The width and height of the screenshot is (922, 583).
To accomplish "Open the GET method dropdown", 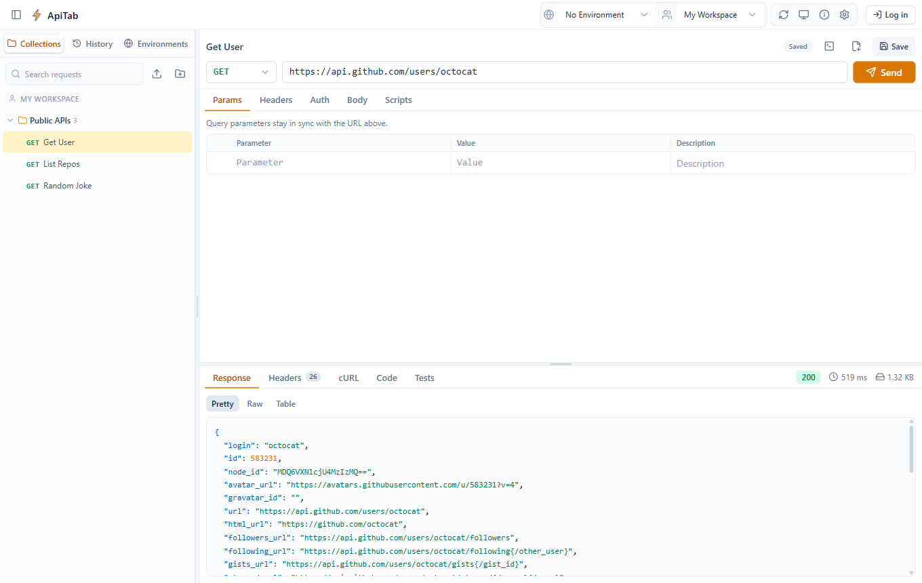I will click(x=241, y=72).
